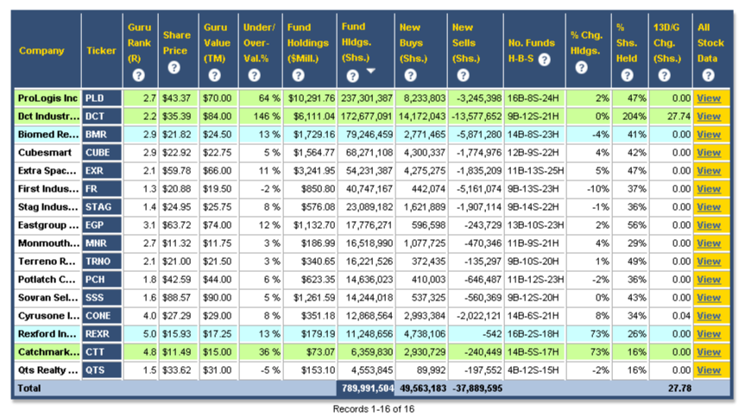This screenshot has height=417, width=745.
Task: Sort by % Shs. Held header
Action: [x=626, y=43]
